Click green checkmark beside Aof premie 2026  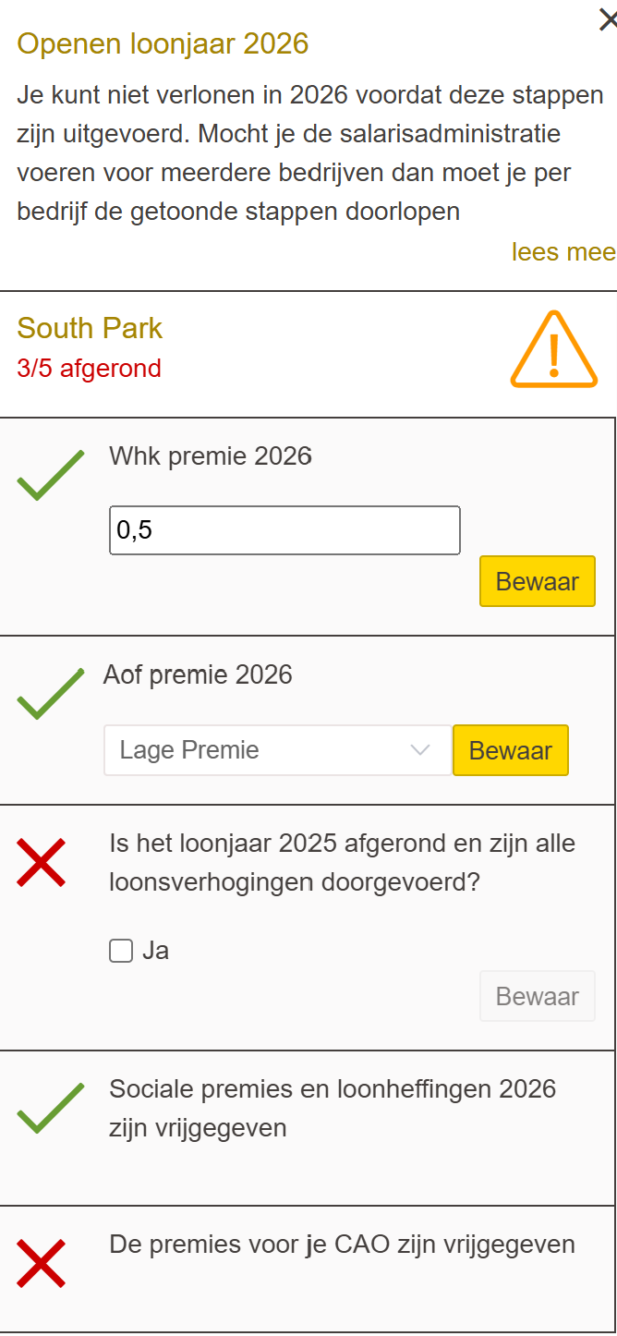tap(51, 693)
